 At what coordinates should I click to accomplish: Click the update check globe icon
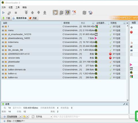click(91, 13)
